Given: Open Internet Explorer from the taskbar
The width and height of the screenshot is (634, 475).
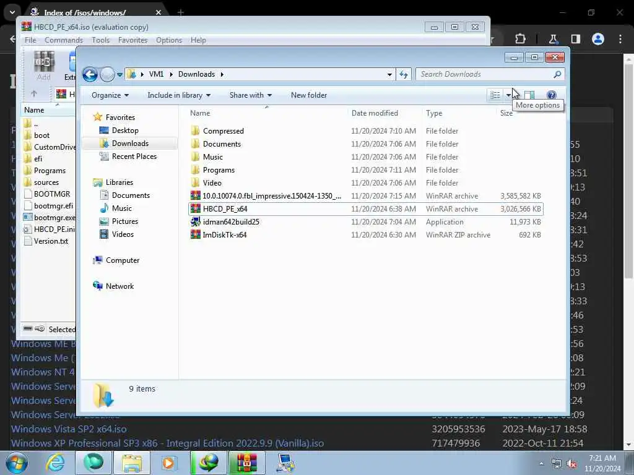Looking at the screenshot, I should point(55,463).
